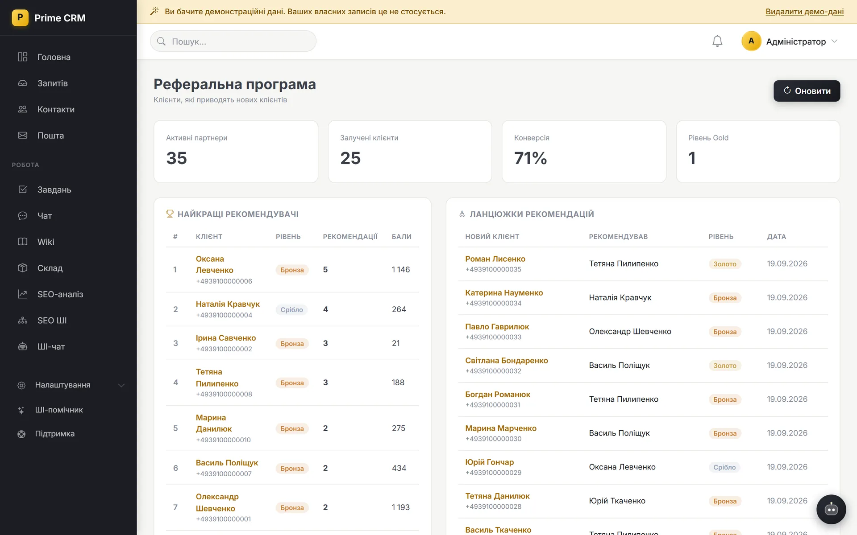Click the Підтримка lifebuoy icon
The height and width of the screenshot is (535, 857).
[x=21, y=434]
